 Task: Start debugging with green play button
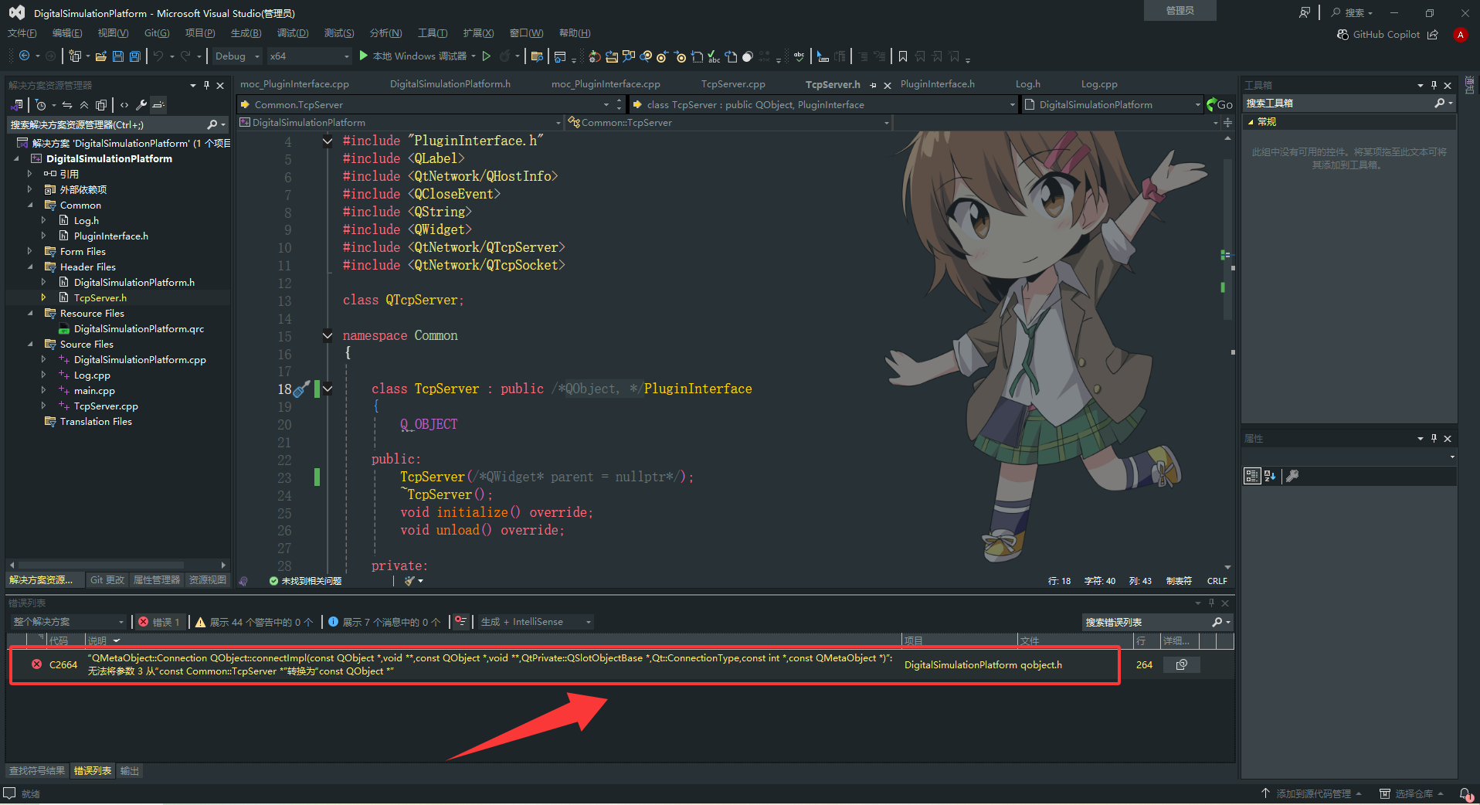364,56
